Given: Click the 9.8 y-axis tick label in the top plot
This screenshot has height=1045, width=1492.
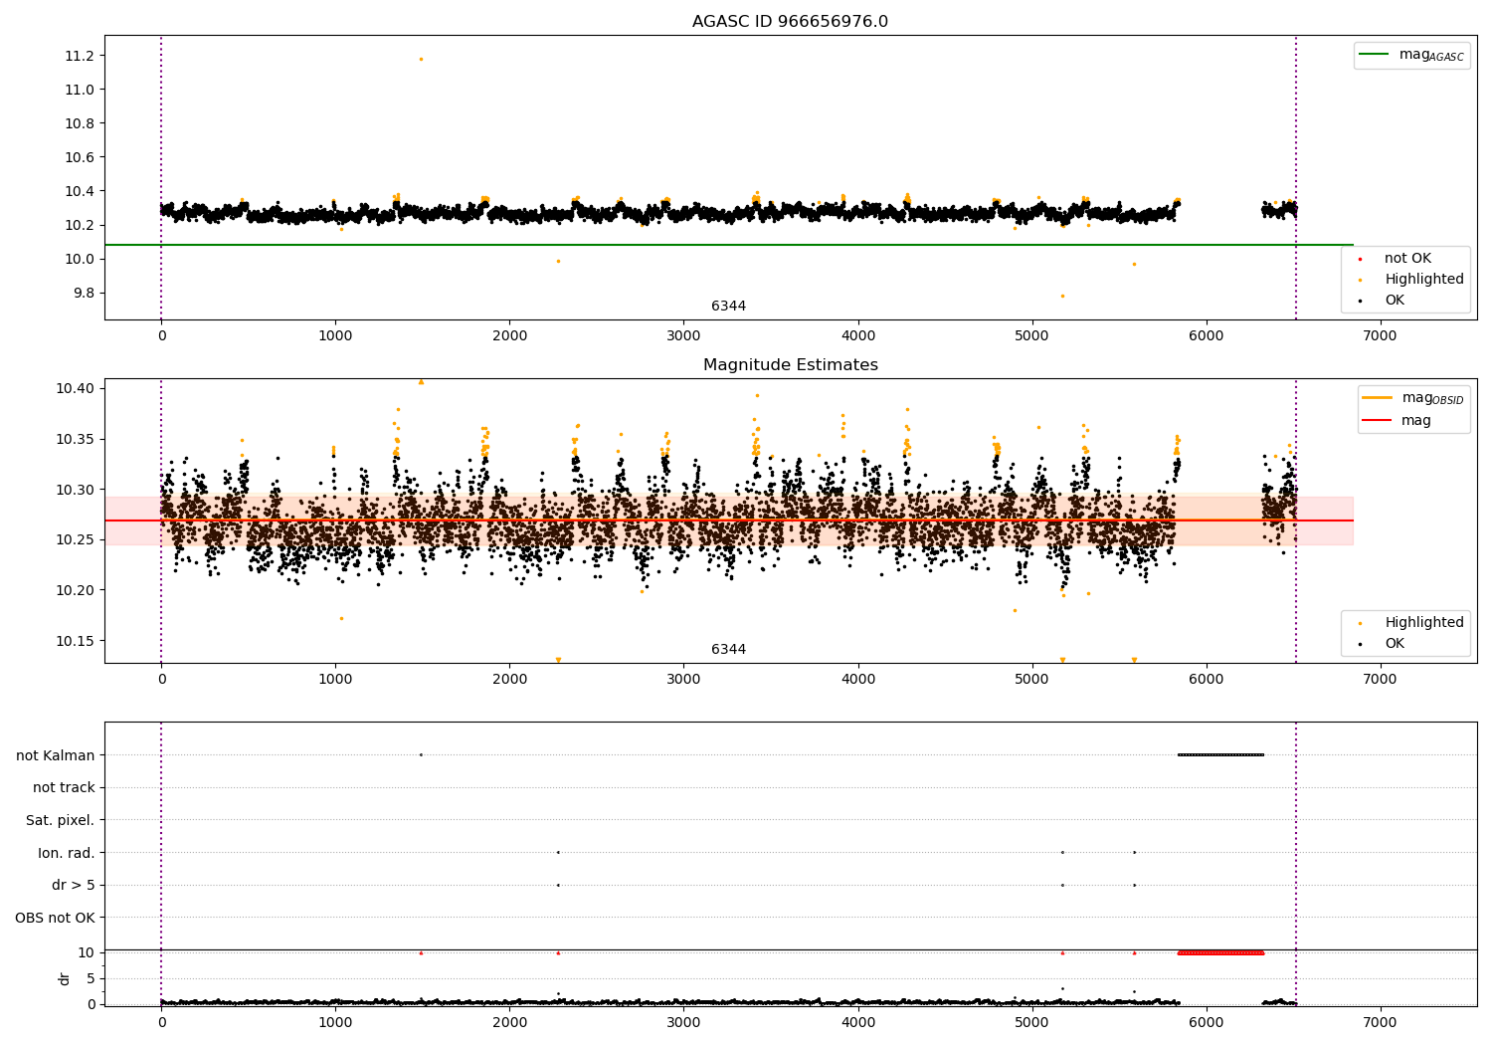Looking at the screenshot, I should (84, 293).
